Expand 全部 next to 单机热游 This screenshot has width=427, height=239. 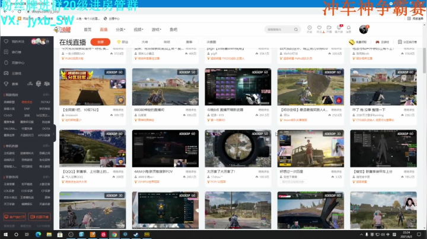pyautogui.click(x=46, y=146)
